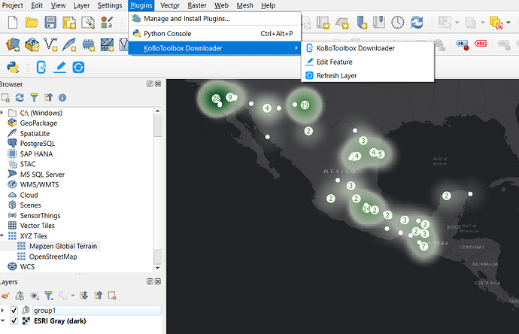The image size is (519, 334).
Task: Click New SpatiaLite Layer feather icon
Action: click(69, 44)
